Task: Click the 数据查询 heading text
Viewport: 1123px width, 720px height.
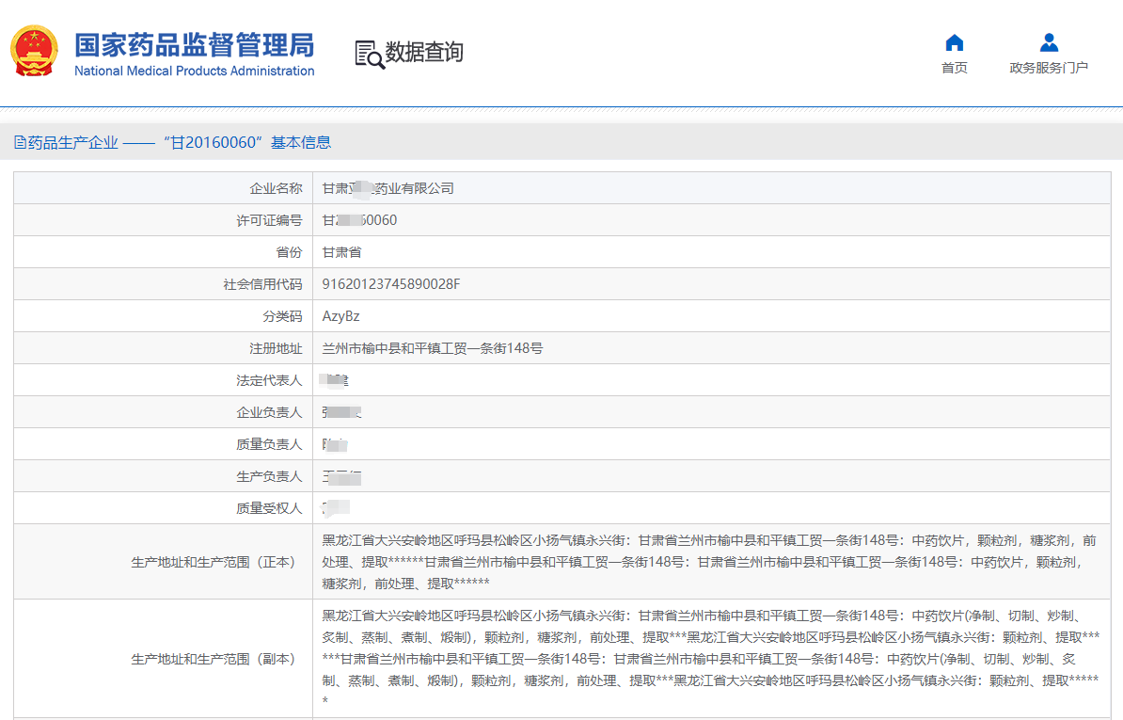Action: 424,53
